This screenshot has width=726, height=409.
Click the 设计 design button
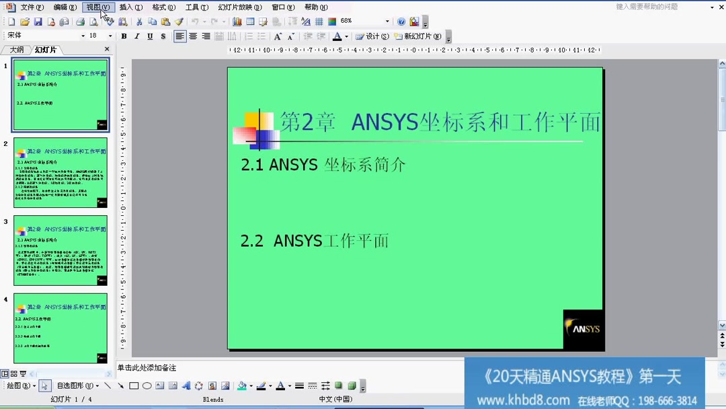(x=373, y=37)
